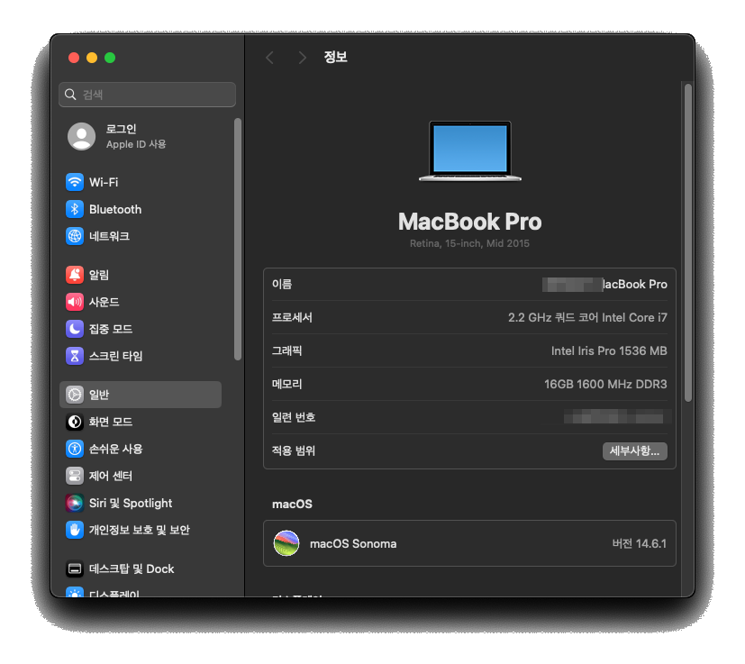Open Bluetooth settings icon
This screenshot has height=664, width=745.
pyautogui.click(x=75, y=209)
